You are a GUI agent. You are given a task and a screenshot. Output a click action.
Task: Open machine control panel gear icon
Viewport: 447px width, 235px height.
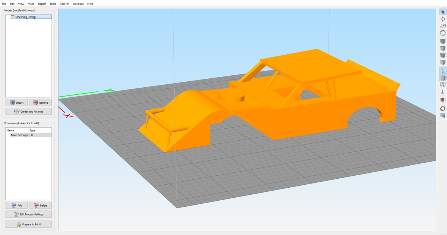coord(443,108)
